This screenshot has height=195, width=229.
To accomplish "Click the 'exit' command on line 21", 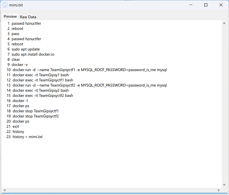I will [x=16, y=126].
